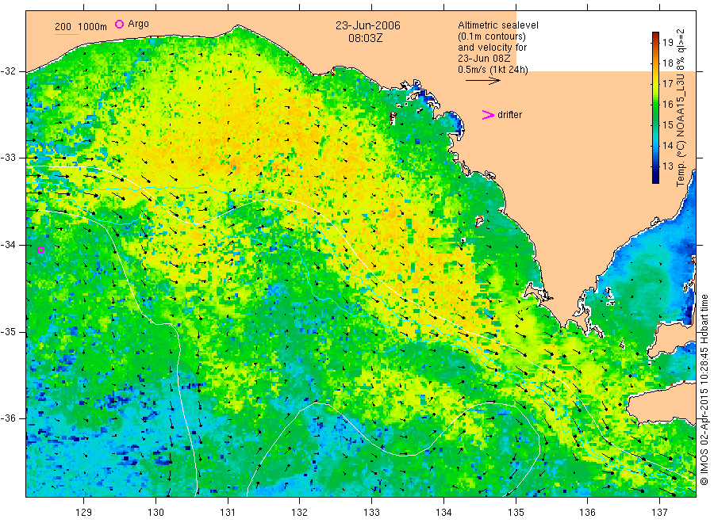Click the longitude label 136

587,513
